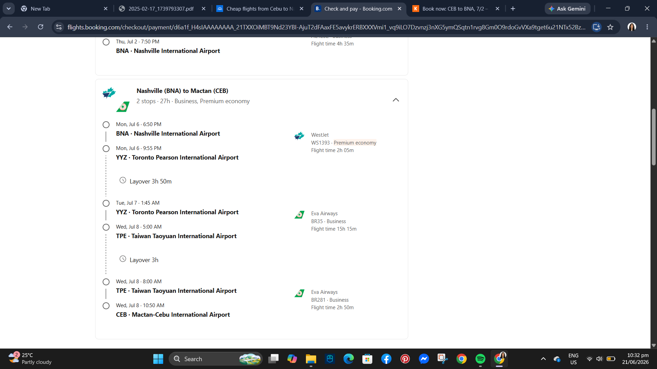Screen dimensions: 657x369
Task: Click the install app icon in address bar
Action: [x=596, y=27]
